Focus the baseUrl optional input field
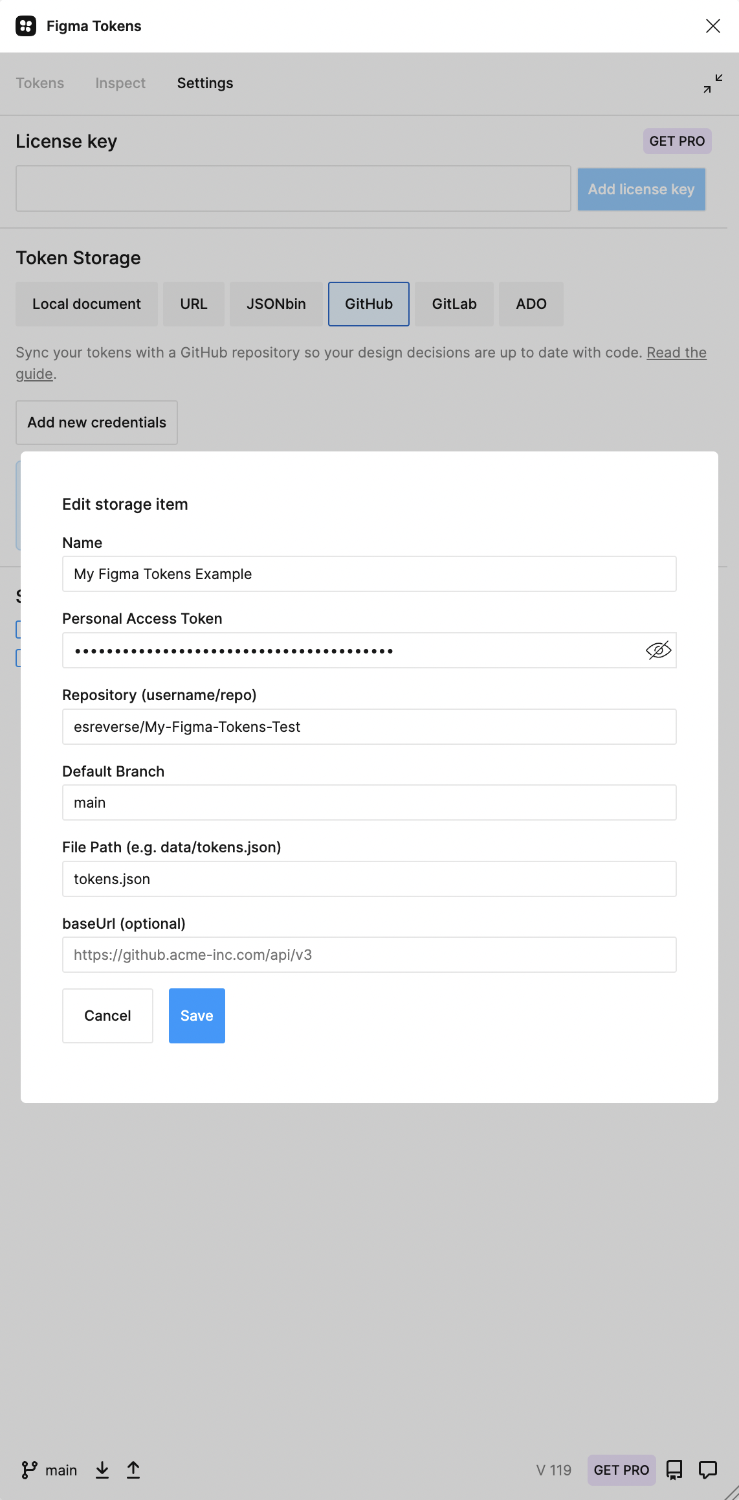Screen dimensions: 739x1500 tap(369, 955)
